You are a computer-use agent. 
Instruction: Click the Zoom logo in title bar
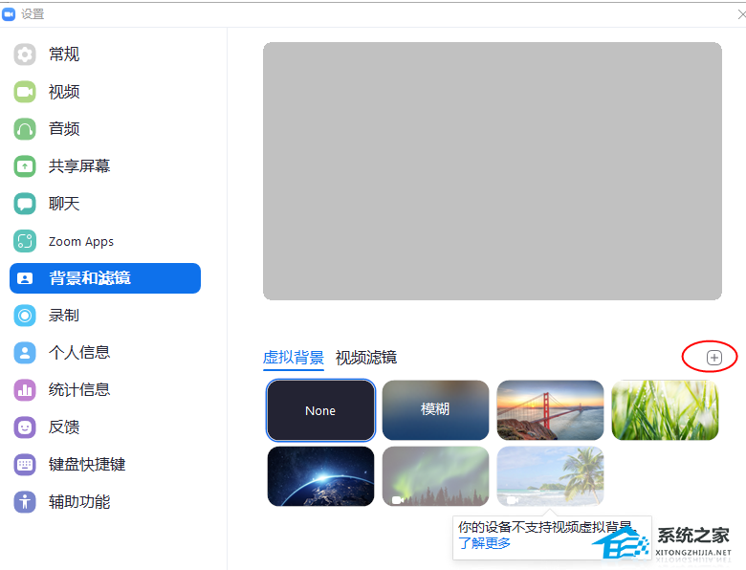pyautogui.click(x=9, y=14)
